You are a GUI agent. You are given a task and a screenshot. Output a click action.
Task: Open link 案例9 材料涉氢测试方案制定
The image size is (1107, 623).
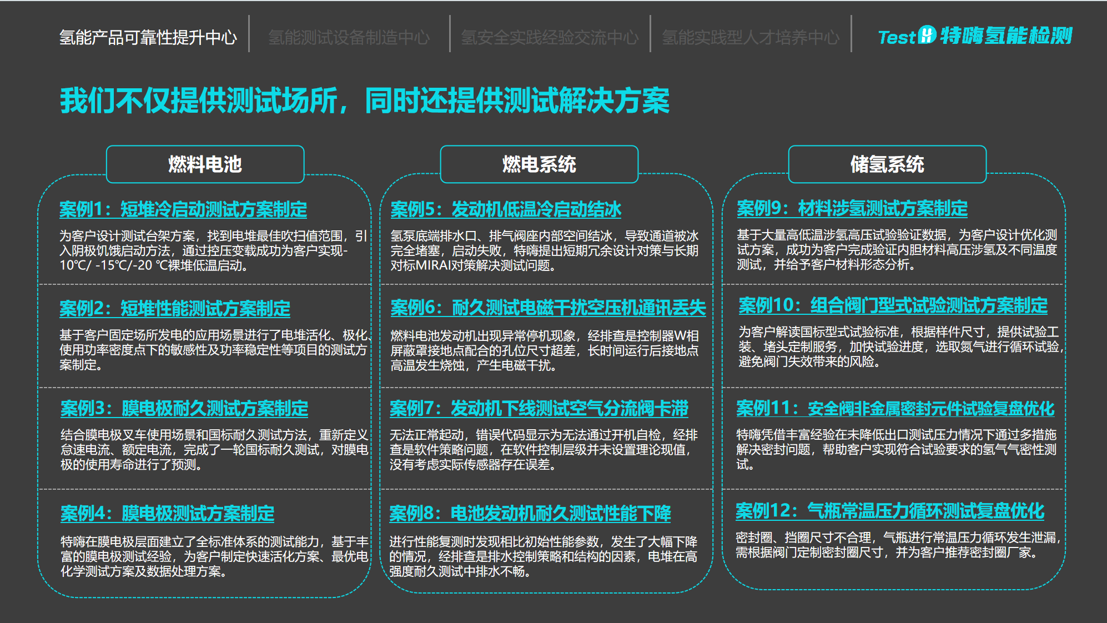(x=852, y=208)
